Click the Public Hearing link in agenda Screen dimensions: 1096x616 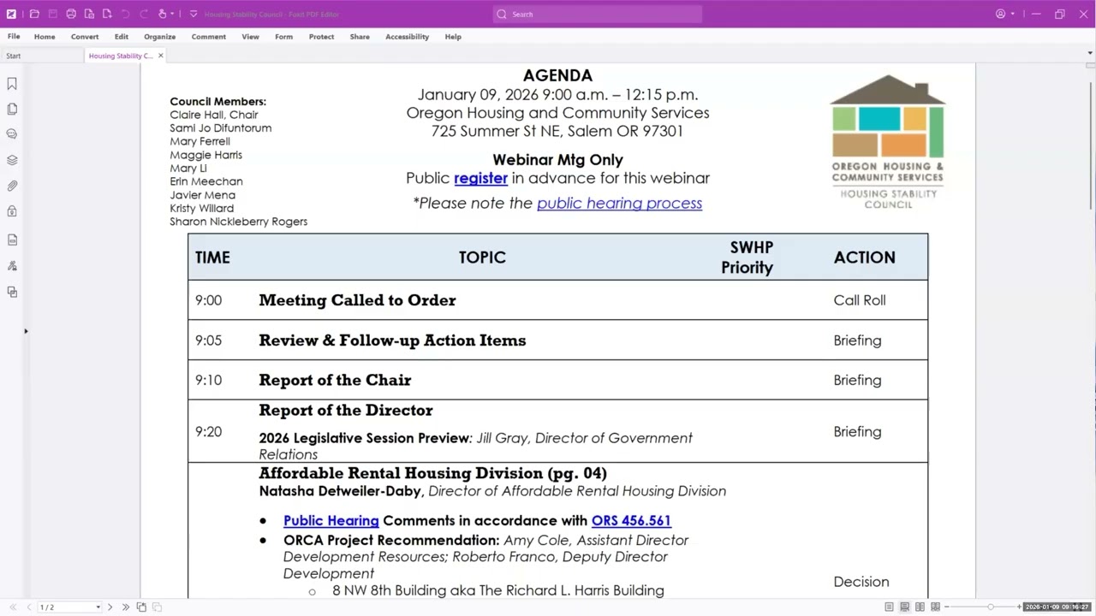pyautogui.click(x=331, y=520)
